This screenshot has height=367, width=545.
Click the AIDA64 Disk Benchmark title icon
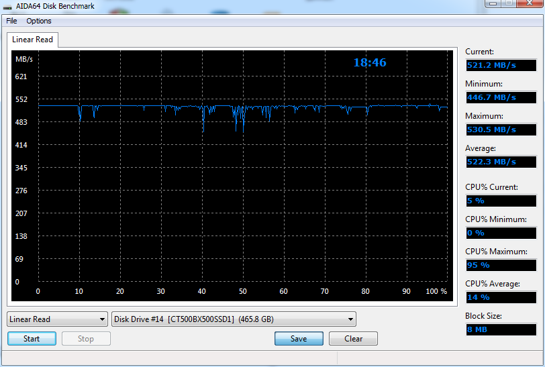pos(7,7)
